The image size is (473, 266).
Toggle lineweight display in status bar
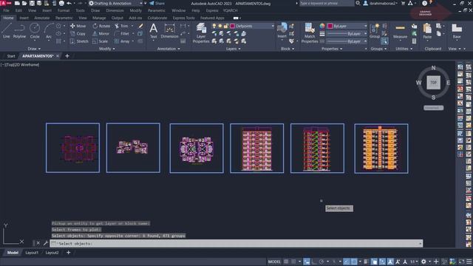(366, 262)
